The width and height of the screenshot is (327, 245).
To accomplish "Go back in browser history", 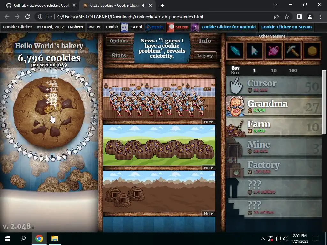I will click(7, 17).
